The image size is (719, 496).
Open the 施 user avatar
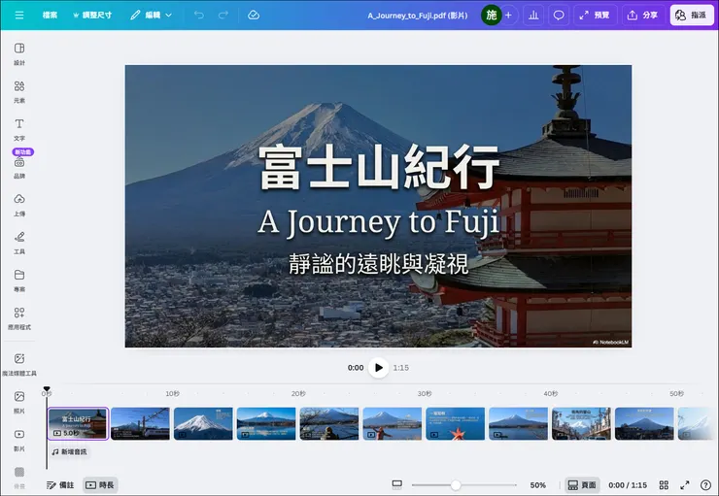tap(491, 16)
